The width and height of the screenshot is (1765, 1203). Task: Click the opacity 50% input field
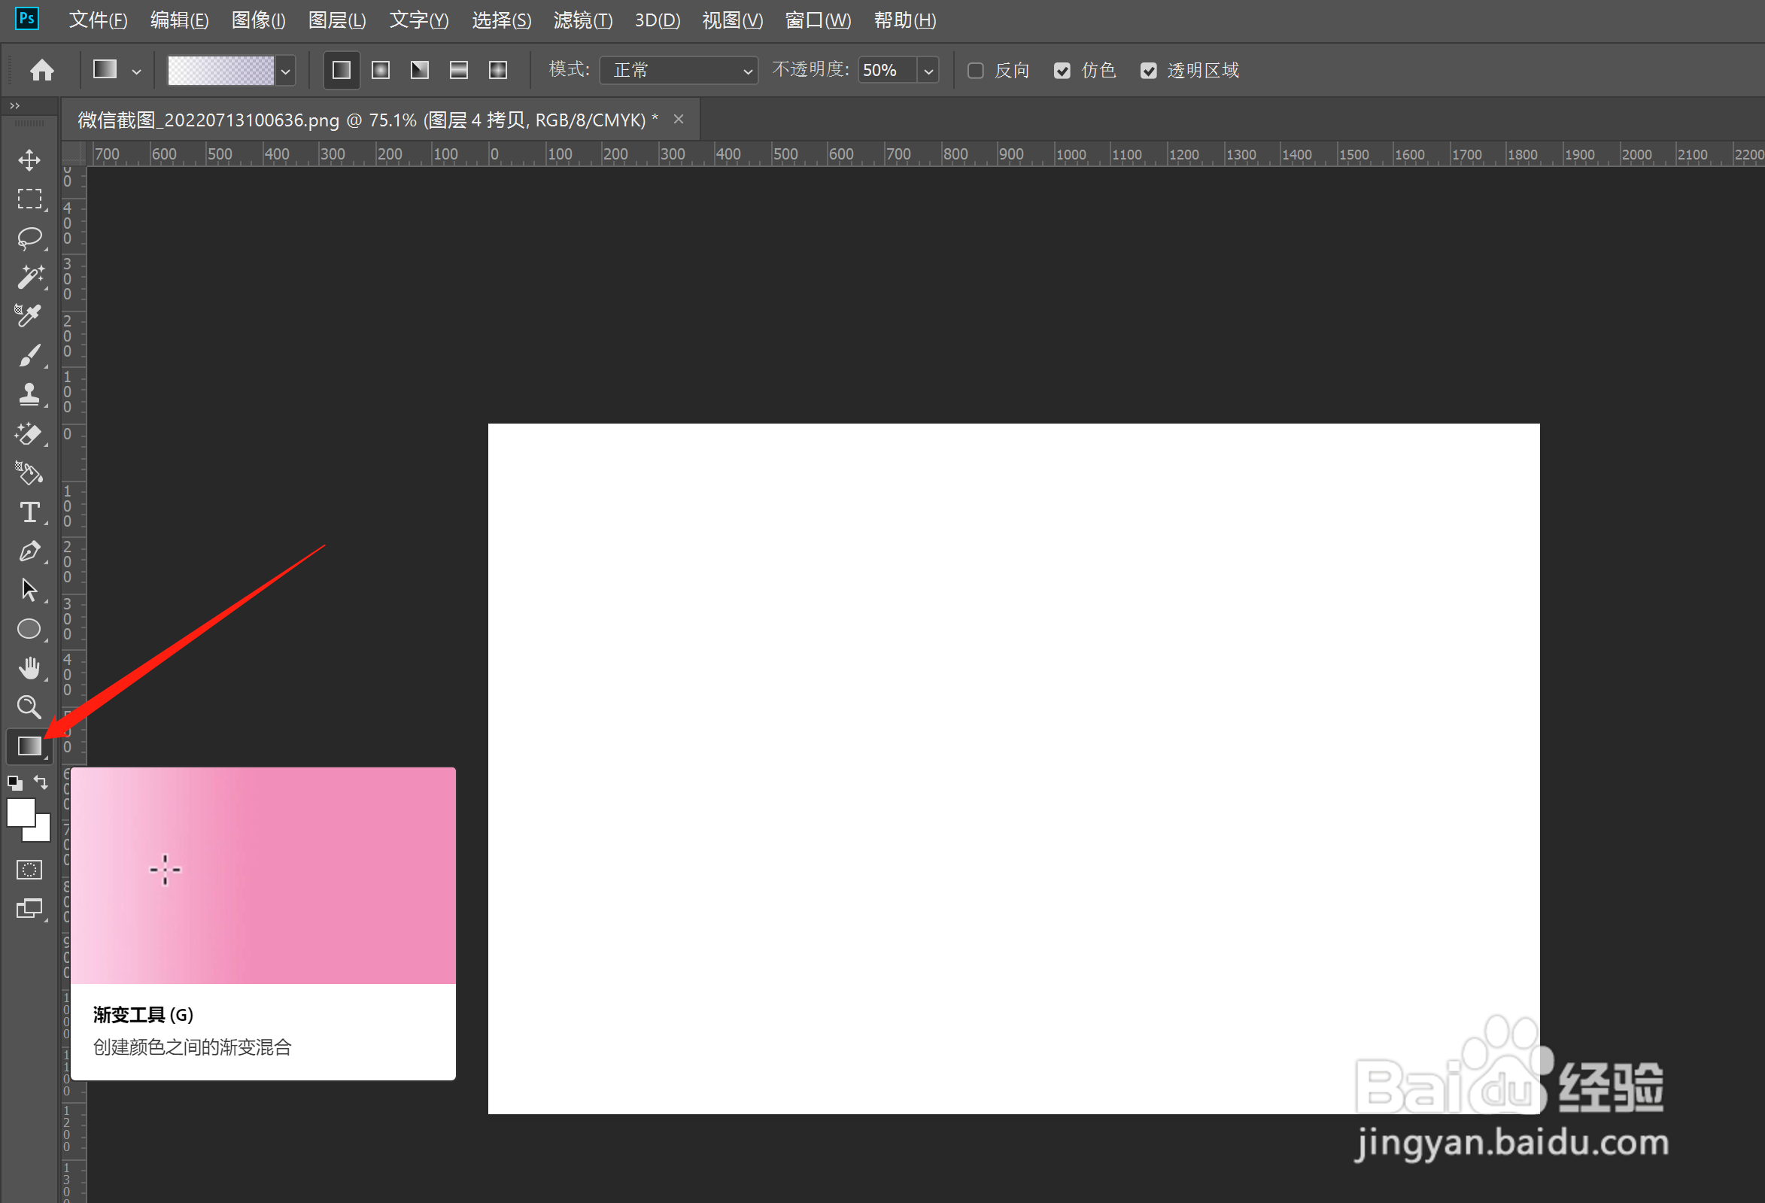point(887,71)
